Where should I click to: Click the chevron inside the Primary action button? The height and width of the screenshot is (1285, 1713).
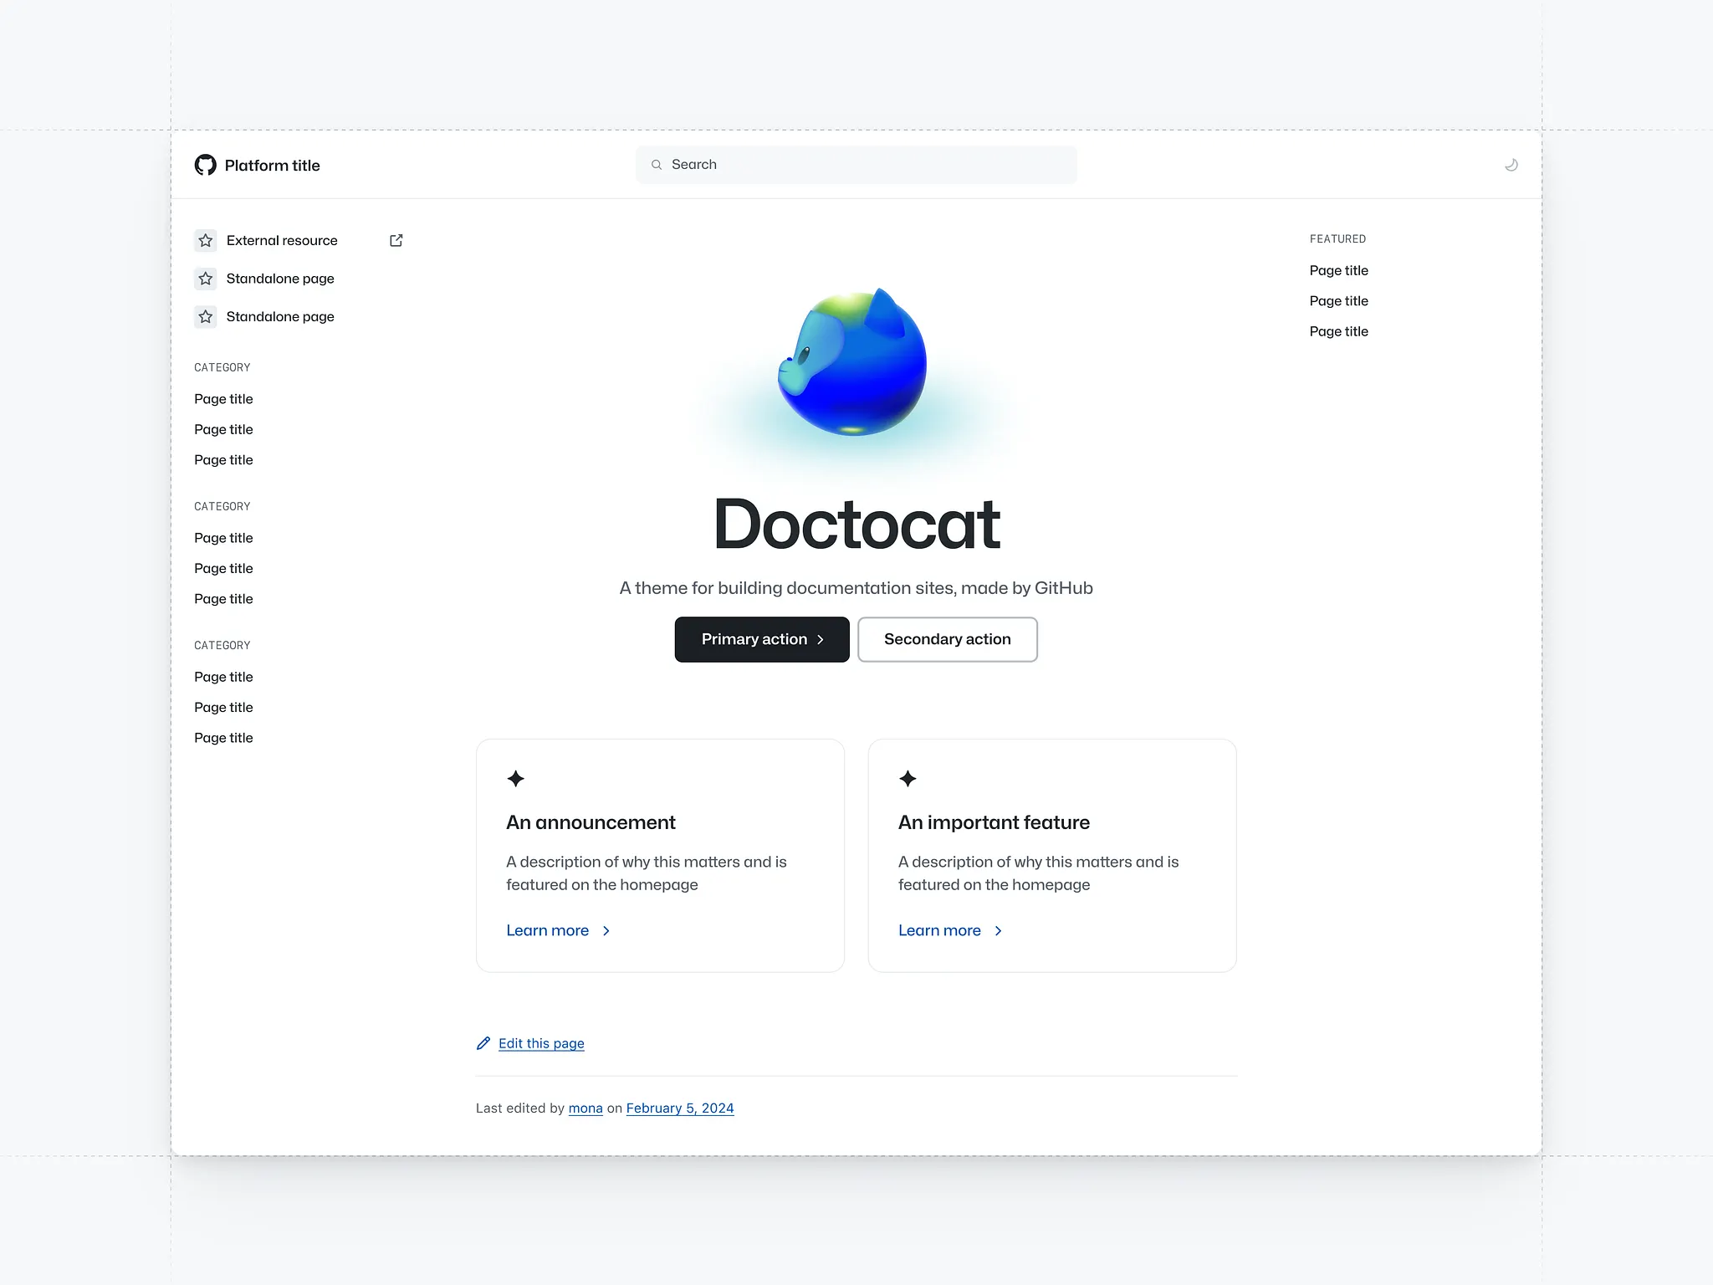[x=821, y=639]
